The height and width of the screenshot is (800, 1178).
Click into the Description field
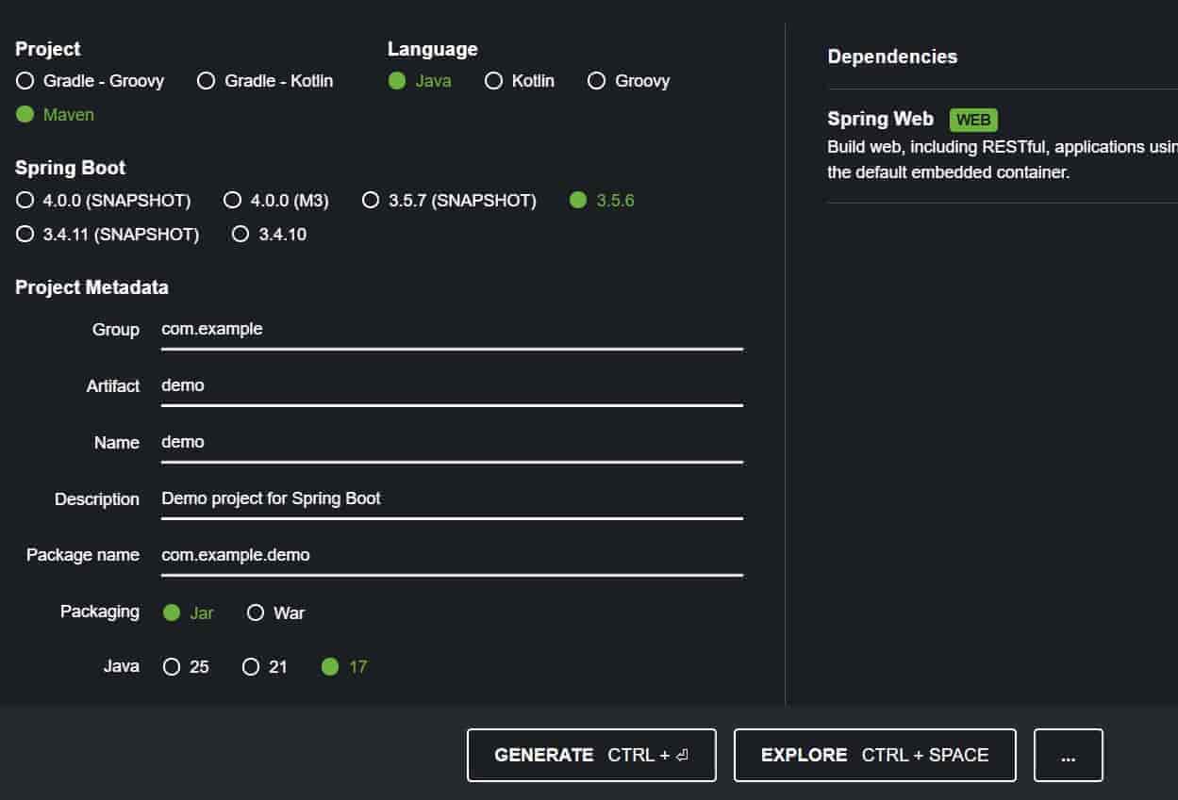451,498
